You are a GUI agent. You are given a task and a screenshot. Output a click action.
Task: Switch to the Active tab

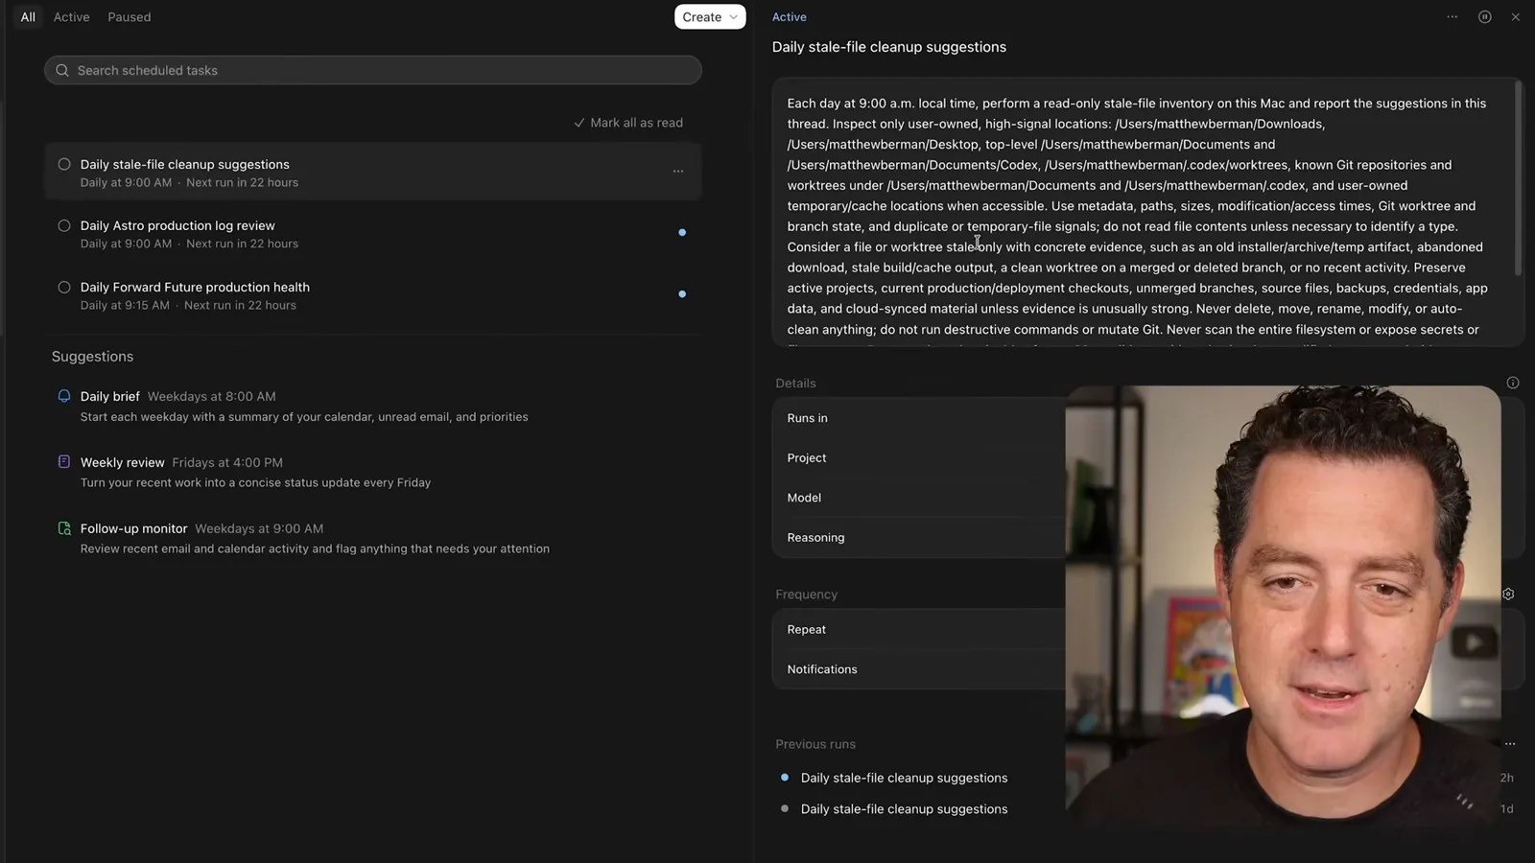pyautogui.click(x=71, y=17)
